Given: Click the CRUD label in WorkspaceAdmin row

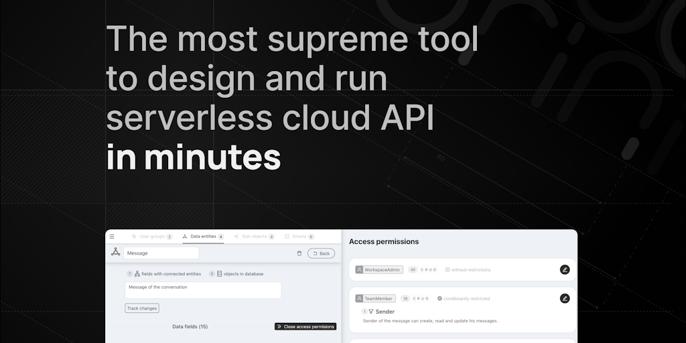Looking at the screenshot, I should tap(429, 269).
